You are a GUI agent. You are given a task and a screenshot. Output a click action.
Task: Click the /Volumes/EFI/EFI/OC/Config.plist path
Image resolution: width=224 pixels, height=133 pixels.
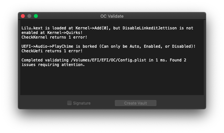(x=109, y=60)
